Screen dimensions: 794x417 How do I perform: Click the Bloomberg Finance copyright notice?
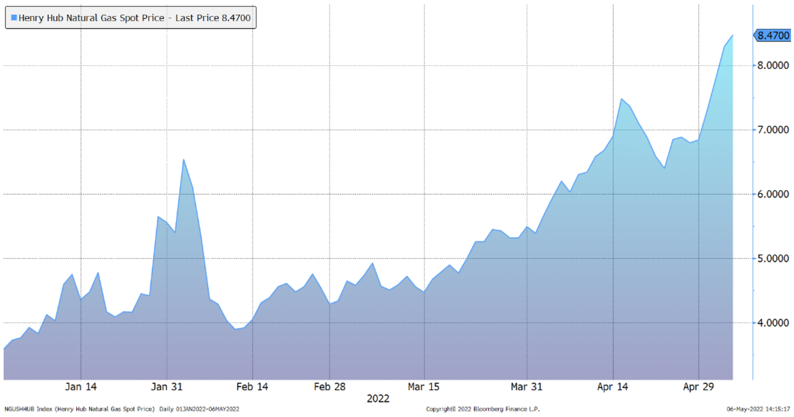click(483, 409)
